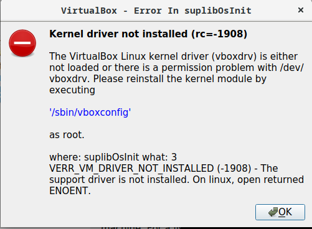
Task: Click the 'ENOENT.' word
Action: 70,190
